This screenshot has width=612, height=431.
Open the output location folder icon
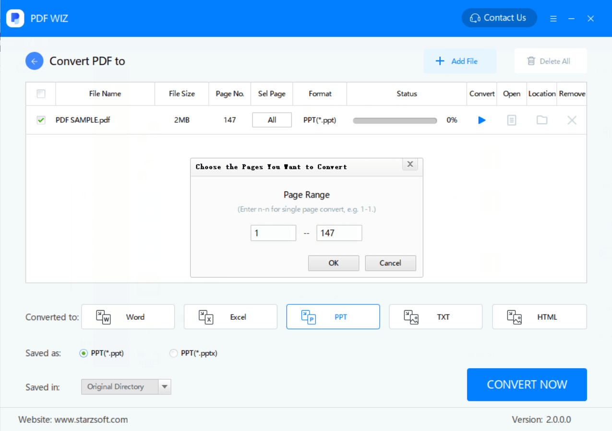(541, 120)
